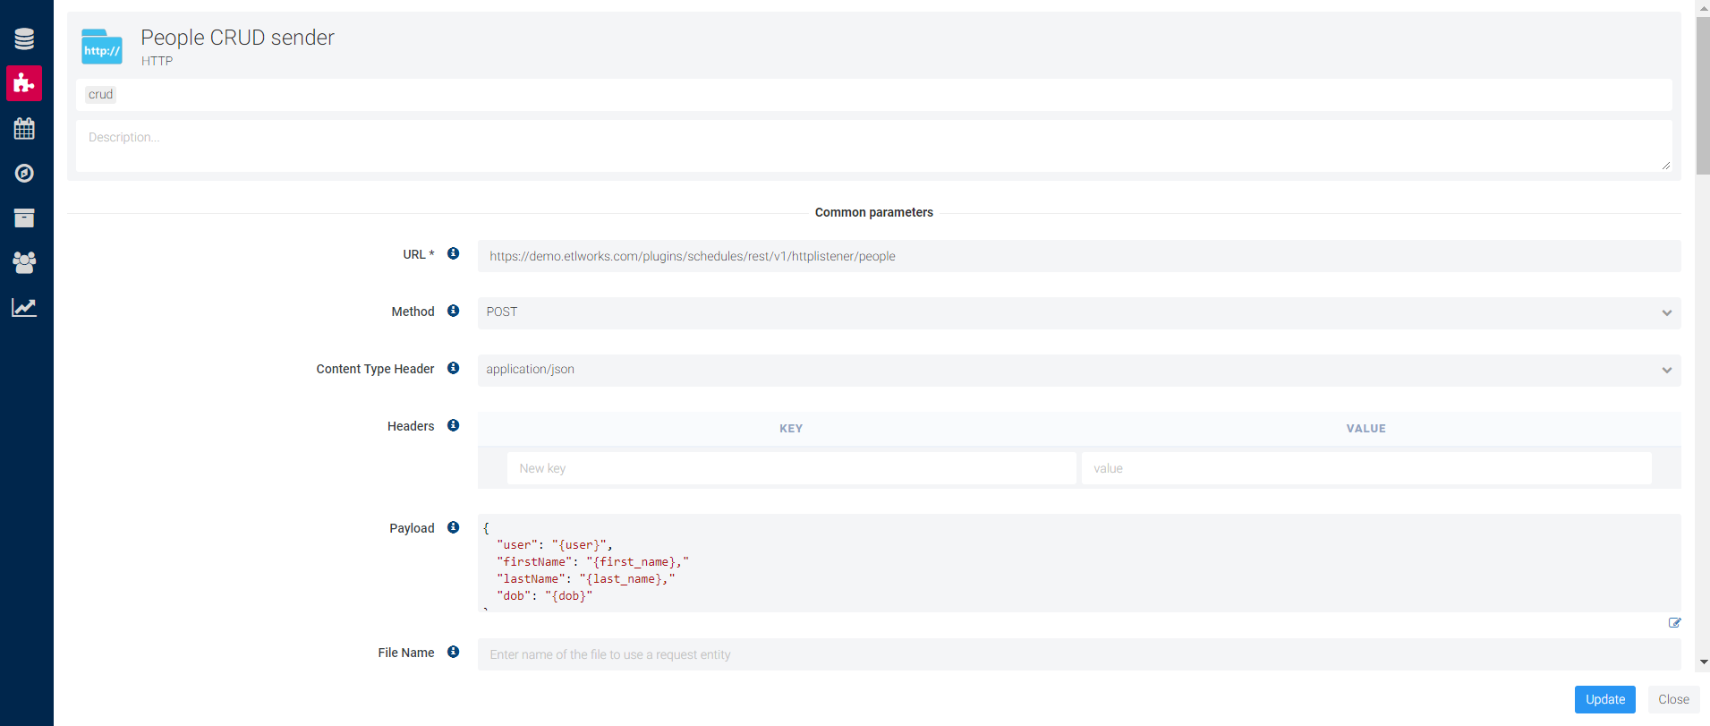The image size is (1710, 726).
Task: Focus the Description text area
Action: [x=874, y=146]
